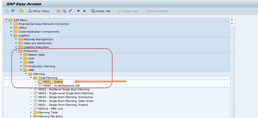Select the Production Planning tree row
The height and width of the screenshot is (118, 258).
[42, 66]
